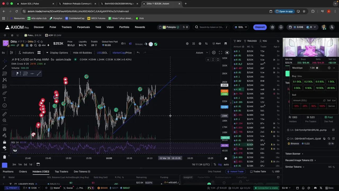Select the chart zoom-in tool
339x191 pixels.
(x=5, y=120)
